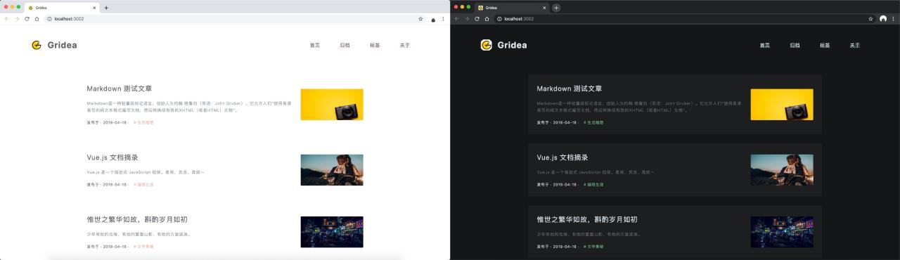Screen dimensions: 900x260
Task: Open the Markdown 测试文章 post in dark window
Action: [x=570, y=89]
